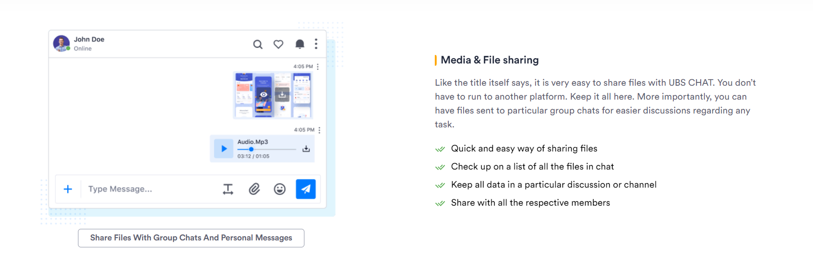Click the heart favorite icon

(x=278, y=44)
